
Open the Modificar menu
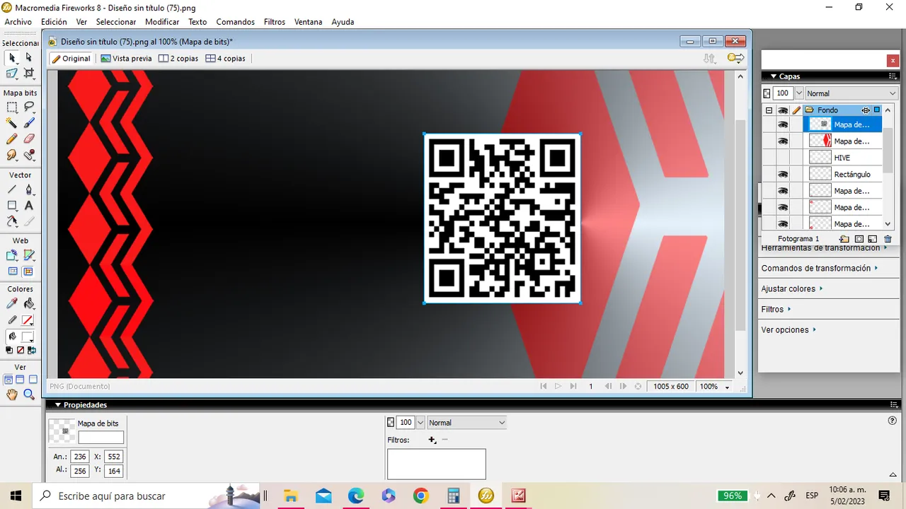coord(162,22)
